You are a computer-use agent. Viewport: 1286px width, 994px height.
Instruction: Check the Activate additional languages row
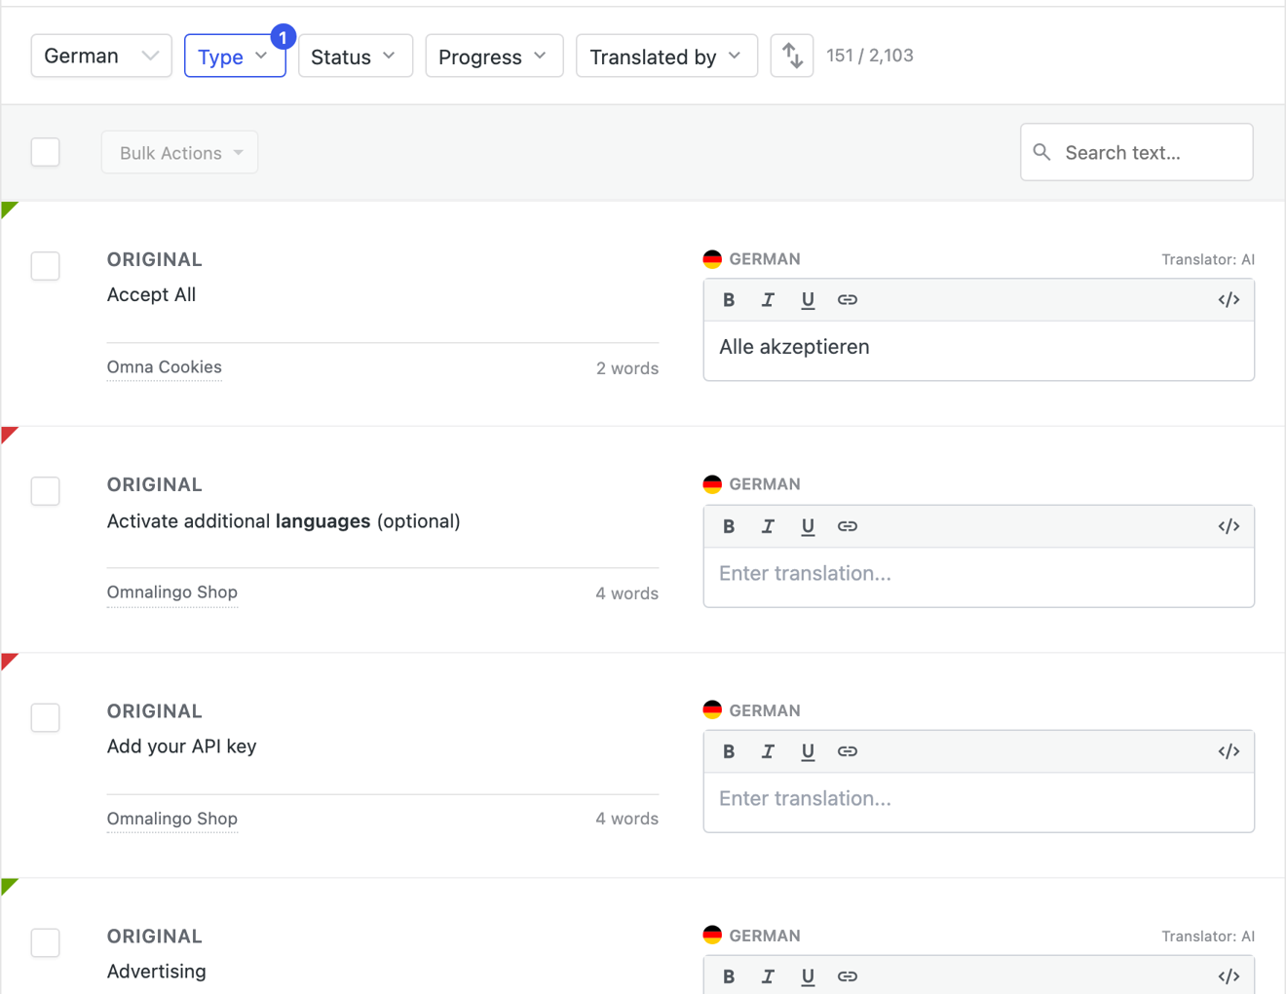click(x=46, y=491)
